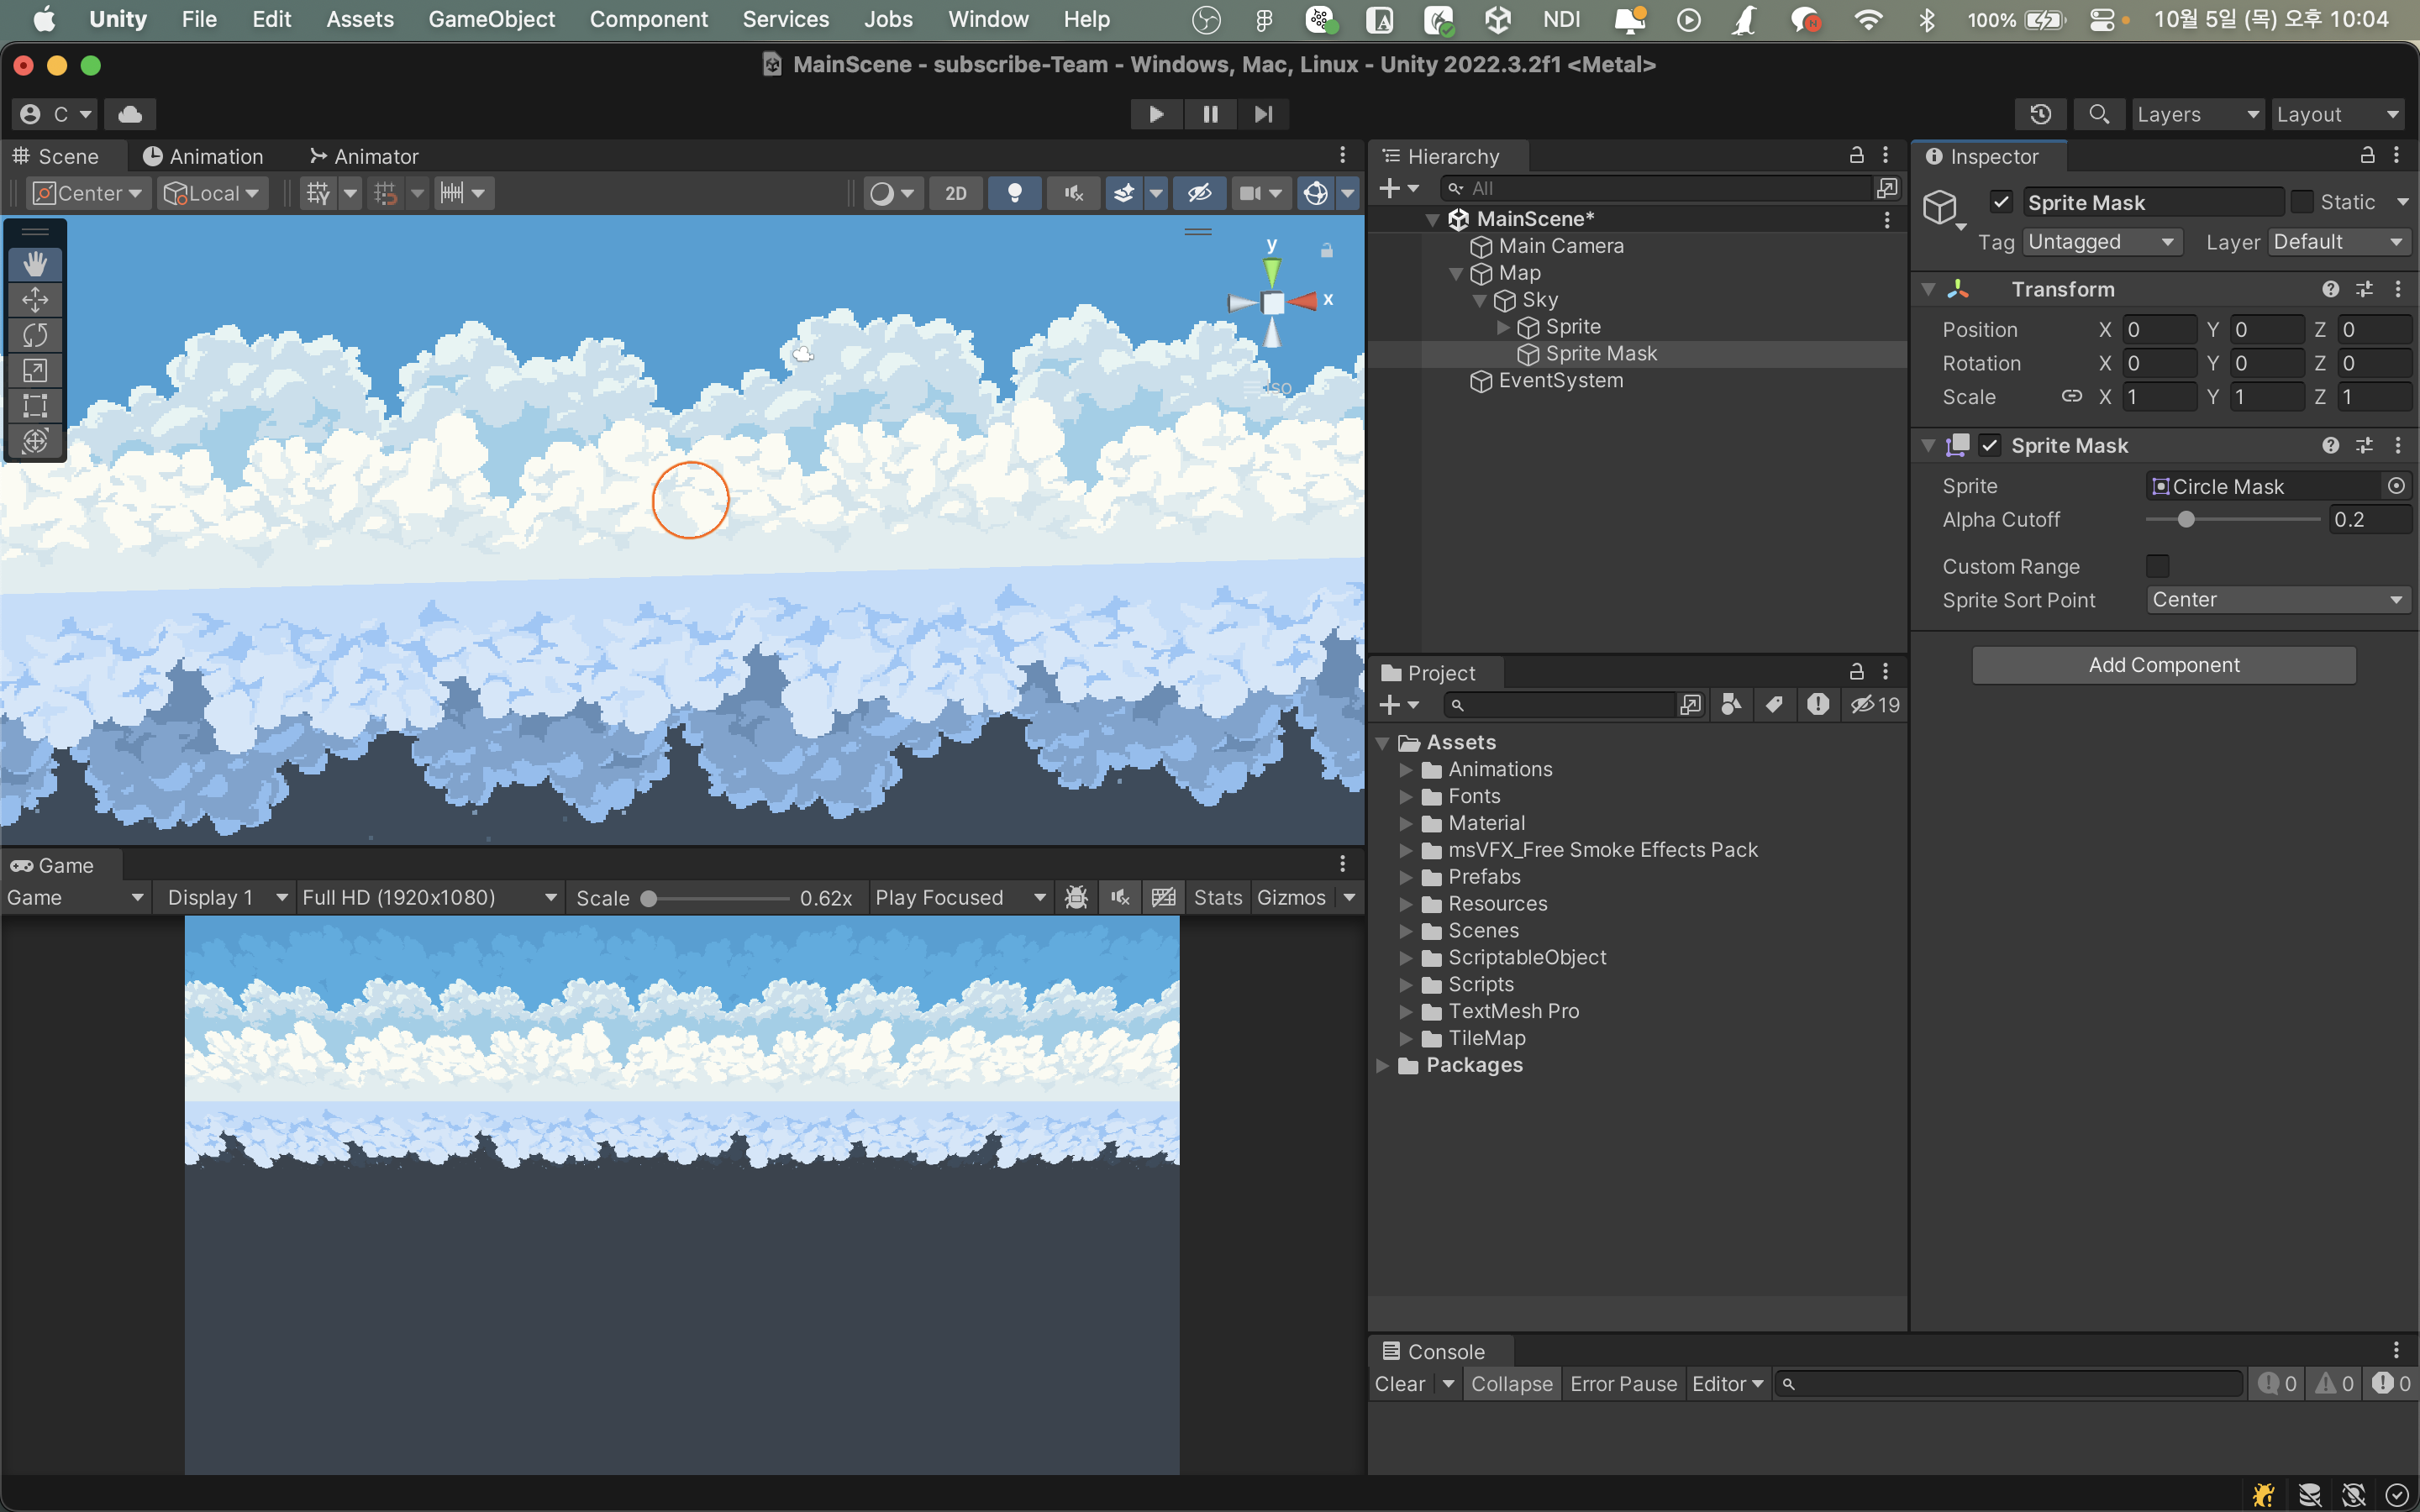Click Clear in the Console

[1399, 1384]
